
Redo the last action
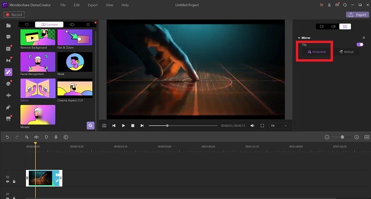(x=17, y=137)
